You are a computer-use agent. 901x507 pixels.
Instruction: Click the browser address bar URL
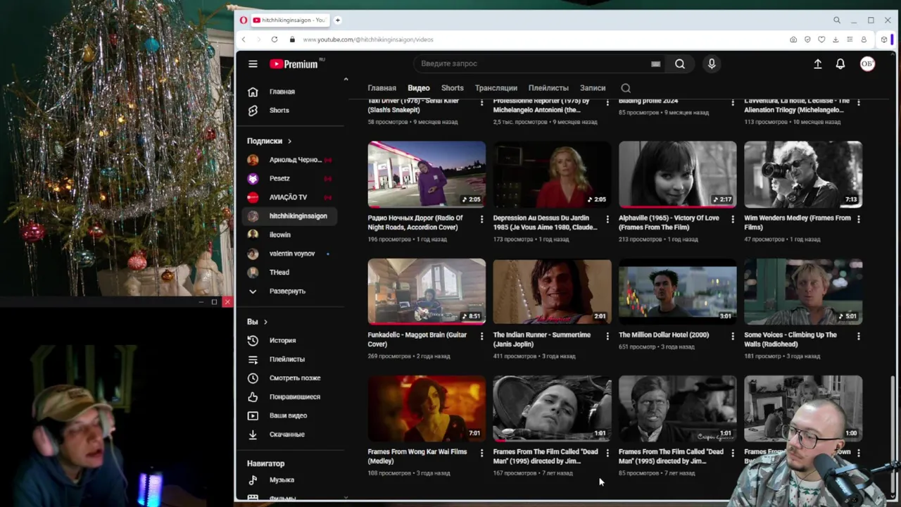click(x=368, y=39)
